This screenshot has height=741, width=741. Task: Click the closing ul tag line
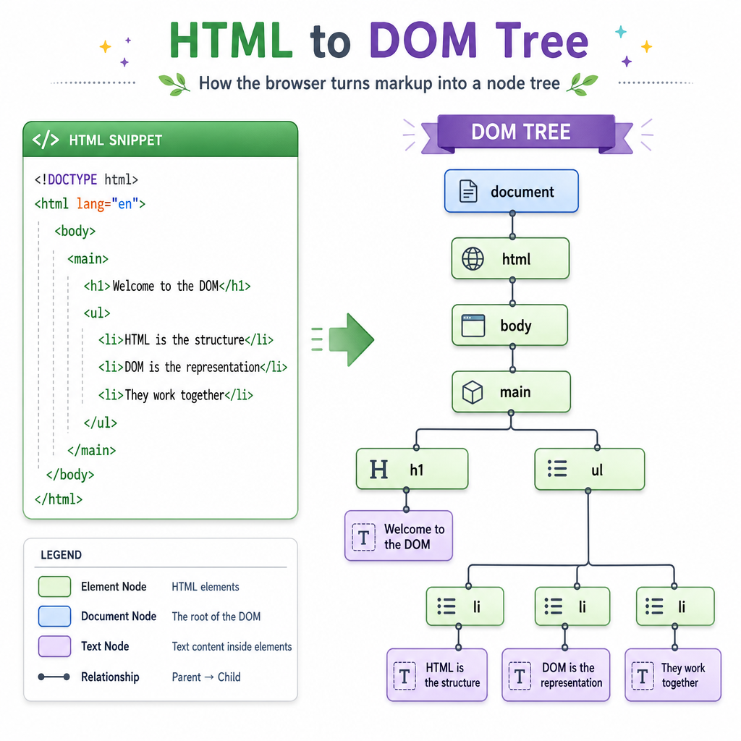pos(100,423)
